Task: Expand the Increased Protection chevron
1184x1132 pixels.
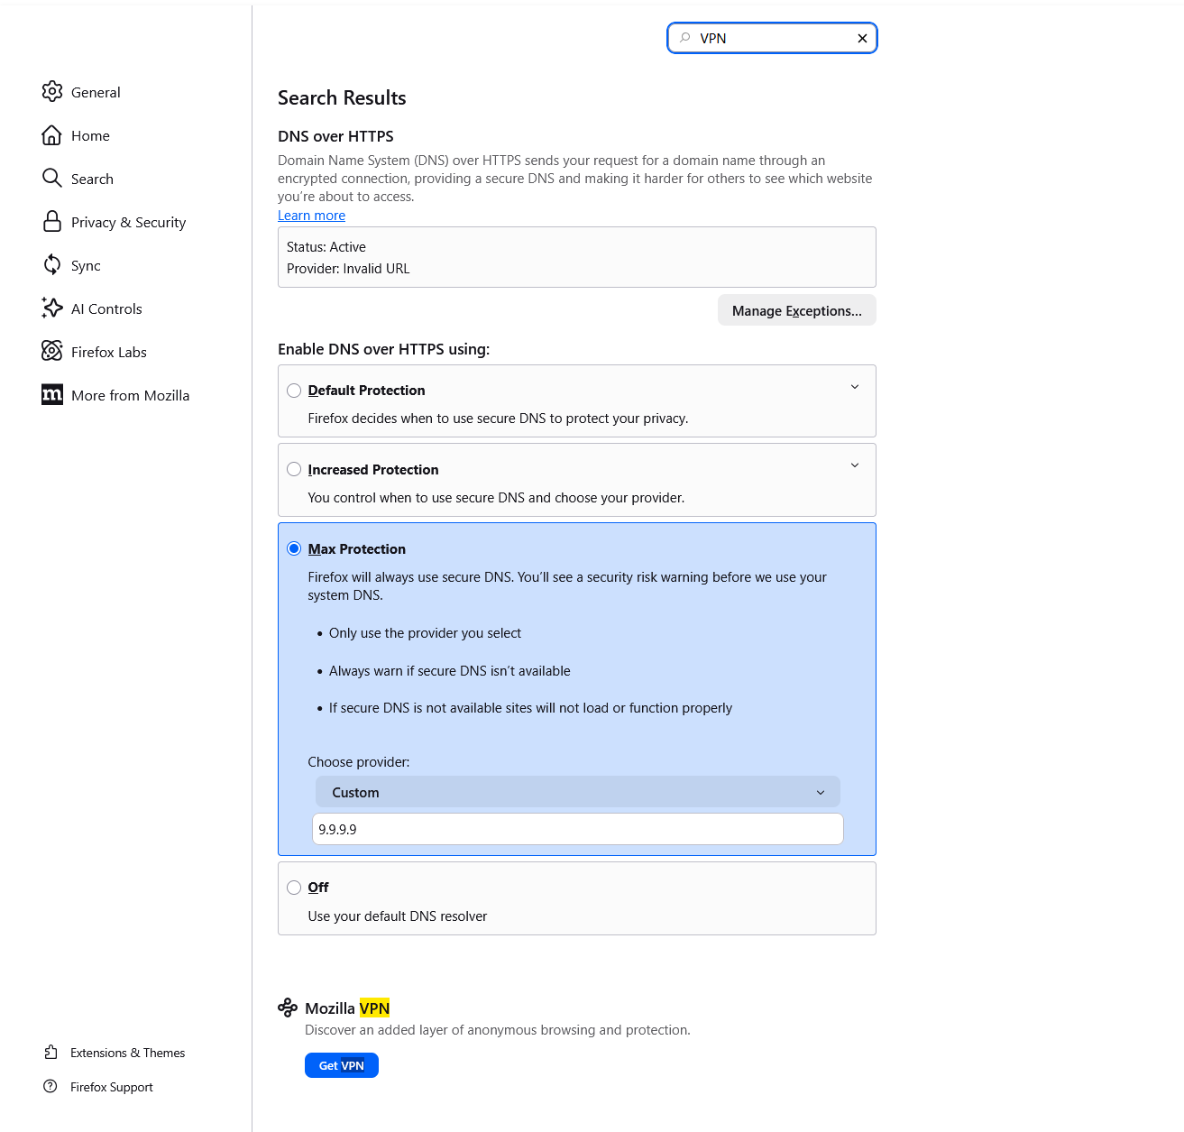Action: pyautogui.click(x=855, y=466)
